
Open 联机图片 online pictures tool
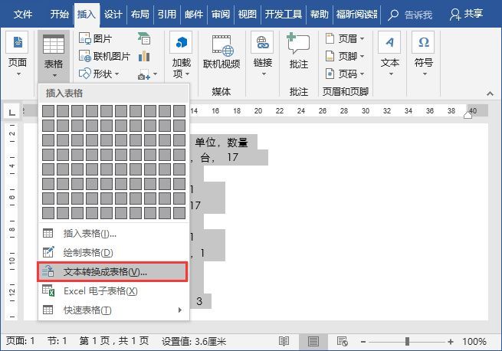[104, 56]
